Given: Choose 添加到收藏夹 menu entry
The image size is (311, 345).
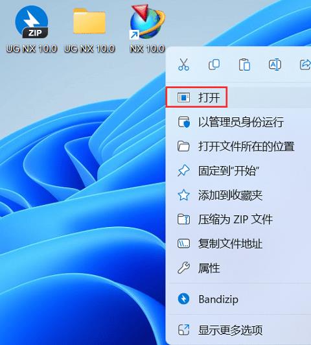Looking at the screenshot, I should point(238,195).
